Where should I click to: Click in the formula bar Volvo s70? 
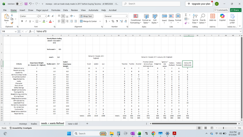pyautogui.click(x=137, y=32)
